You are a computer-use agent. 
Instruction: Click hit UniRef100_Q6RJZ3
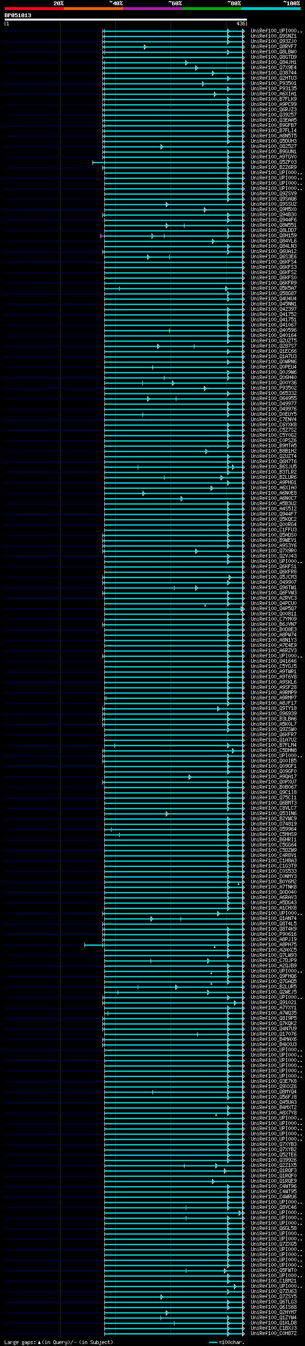pyautogui.click(x=273, y=110)
